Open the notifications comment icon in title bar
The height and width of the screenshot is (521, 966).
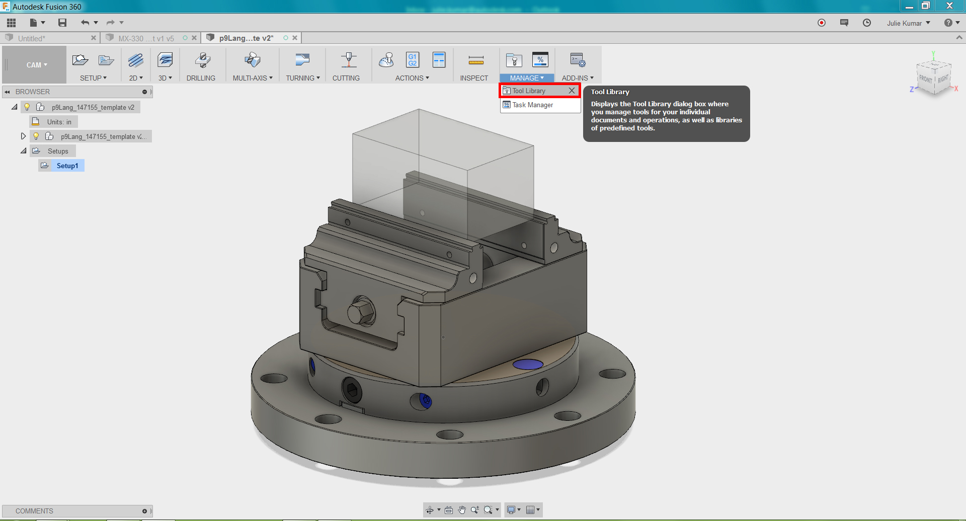pos(844,23)
